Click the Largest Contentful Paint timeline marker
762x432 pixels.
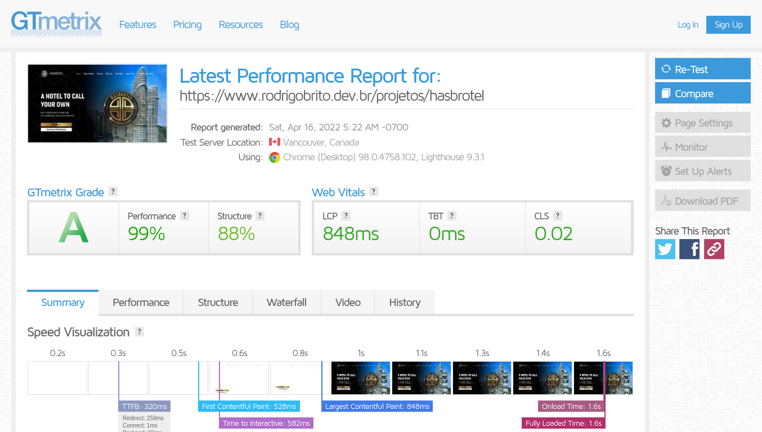(x=377, y=406)
